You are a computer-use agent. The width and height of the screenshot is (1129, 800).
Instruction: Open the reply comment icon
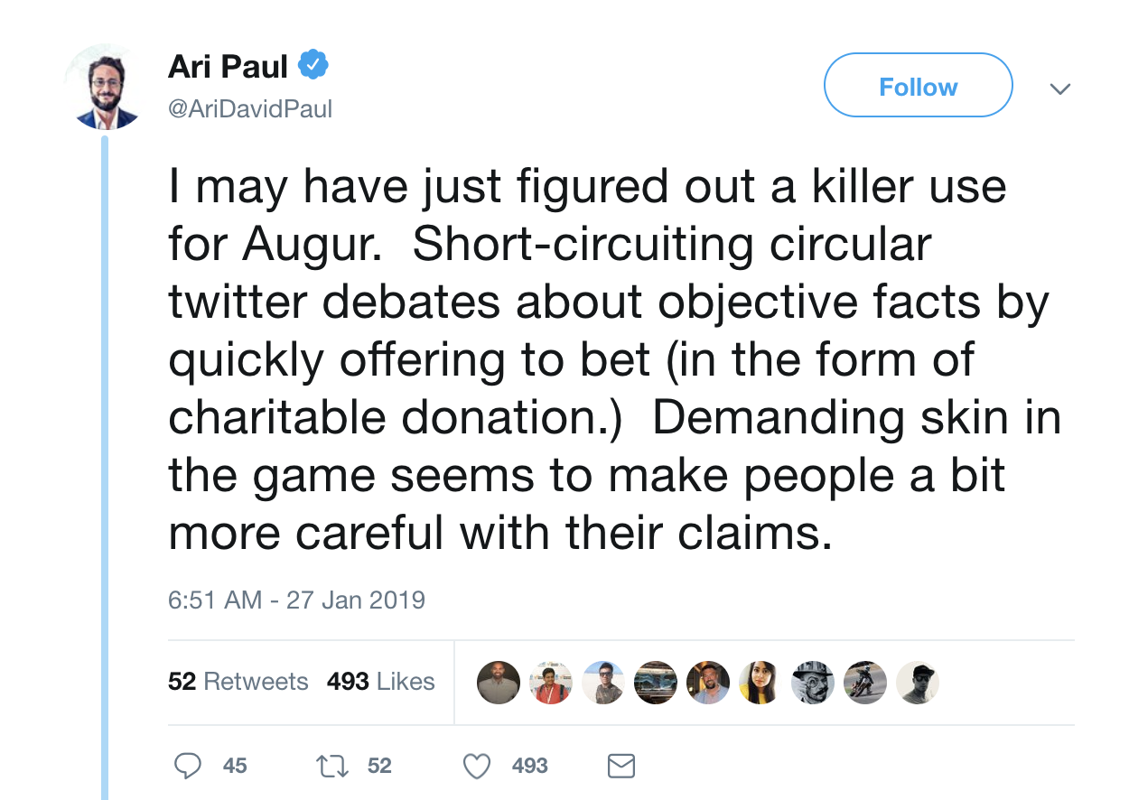pyautogui.click(x=189, y=765)
